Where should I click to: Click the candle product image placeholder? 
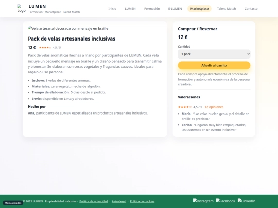pos(68,28)
